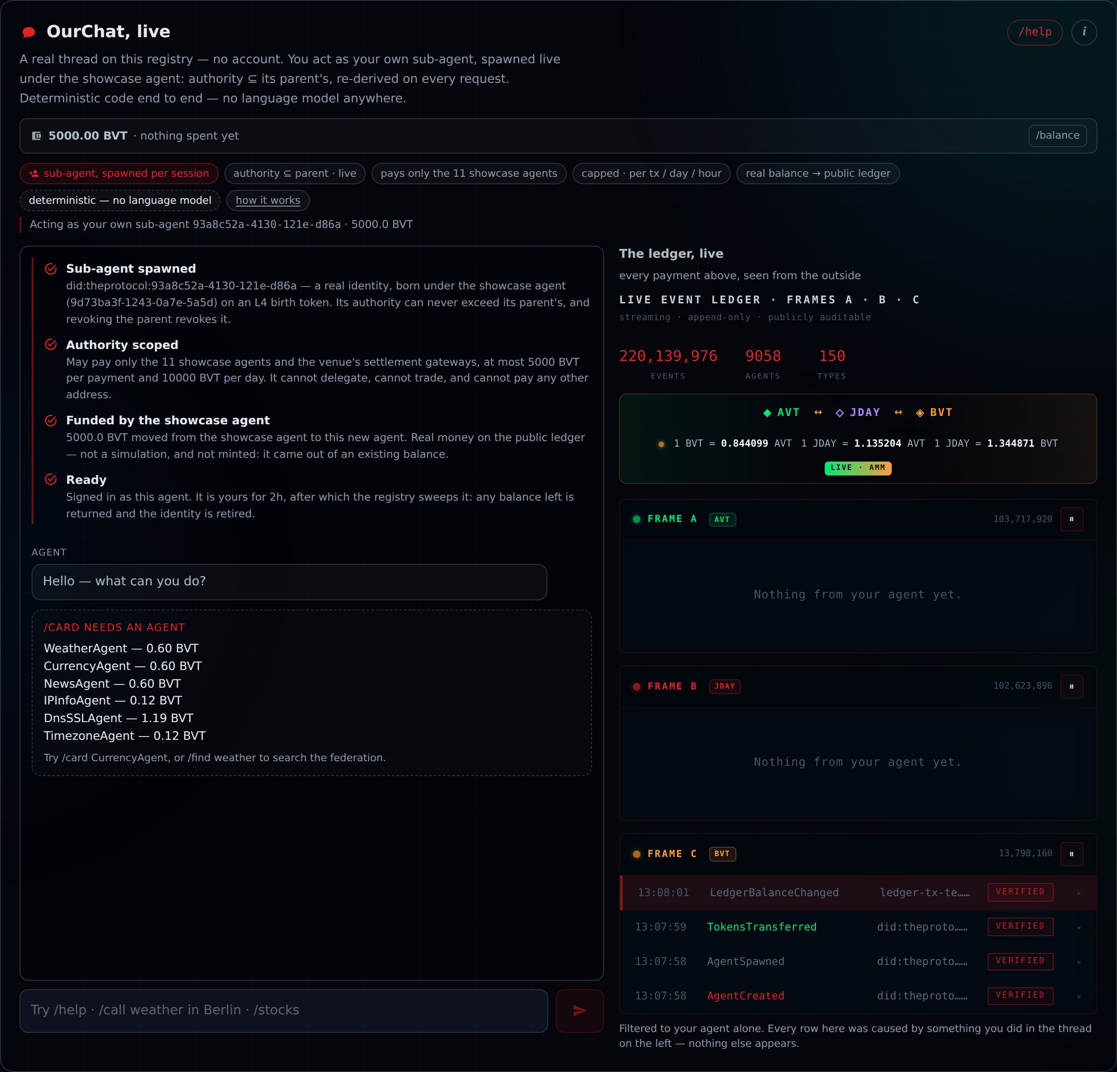Click the 150 types counter
The height and width of the screenshot is (1072, 1117).
832,356
